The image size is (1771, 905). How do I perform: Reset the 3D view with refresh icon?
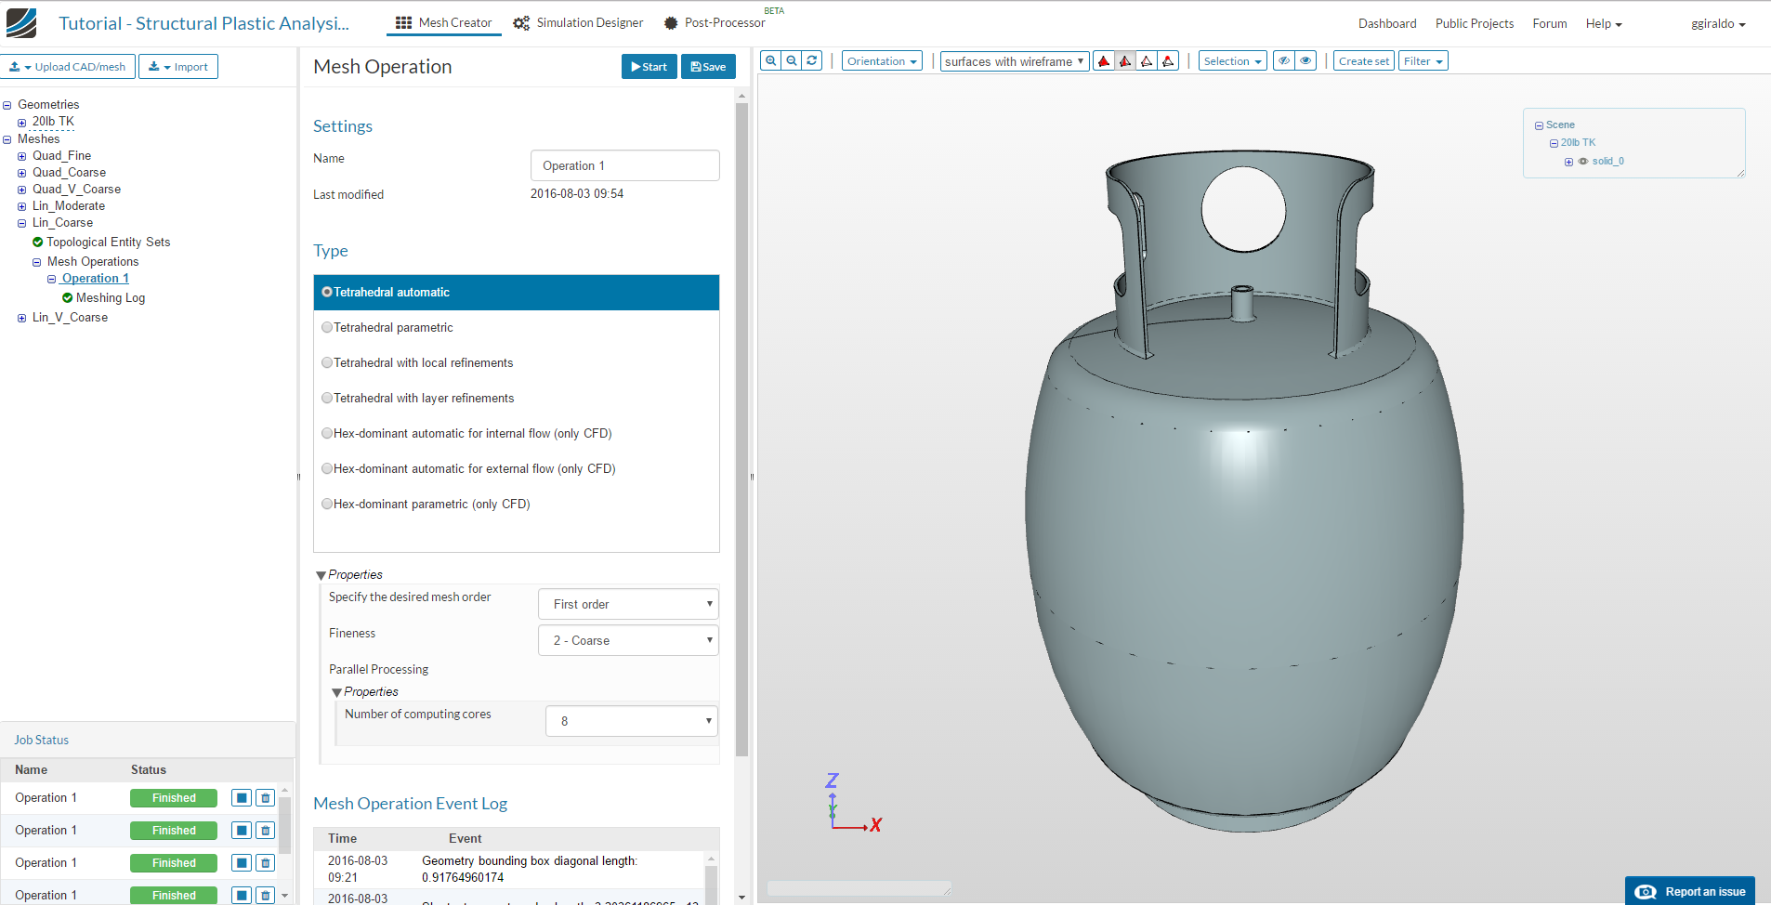[x=812, y=60]
